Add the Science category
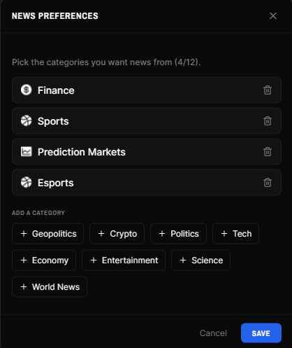This screenshot has height=348, width=292. coord(200,260)
